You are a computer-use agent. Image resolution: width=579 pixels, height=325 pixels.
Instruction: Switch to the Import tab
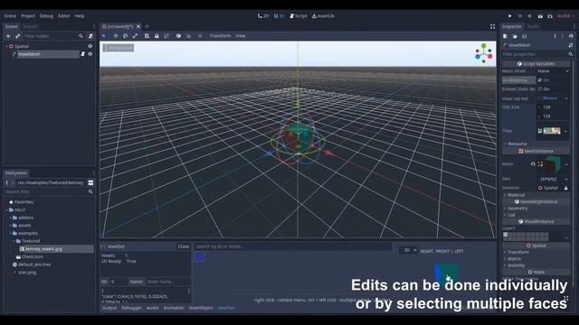[x=30, y=26]
